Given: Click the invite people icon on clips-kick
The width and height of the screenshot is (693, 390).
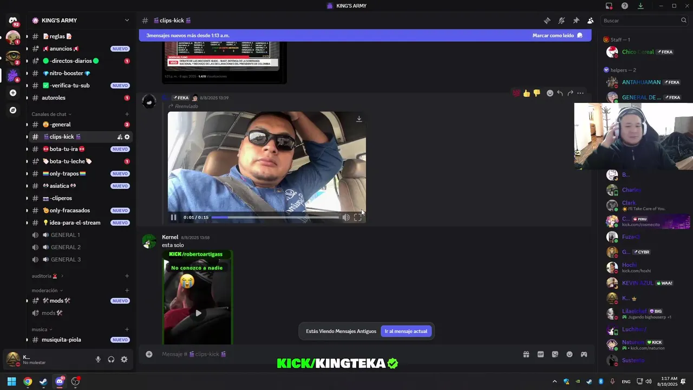Looking at the screenshot, I should pyautogui.click(x=120, y=137).
